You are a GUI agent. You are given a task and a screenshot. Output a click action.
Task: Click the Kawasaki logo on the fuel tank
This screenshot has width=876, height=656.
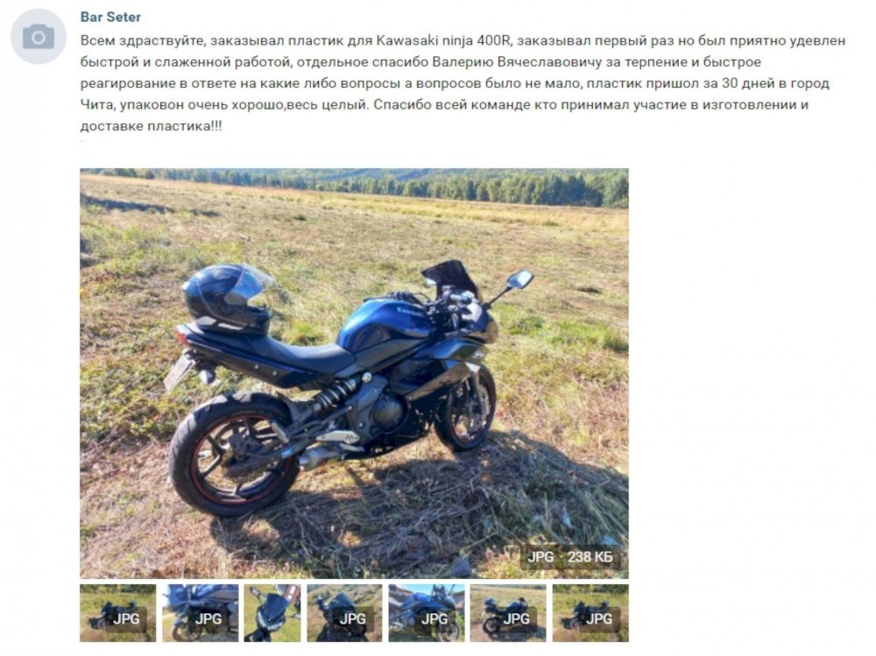coord(409,312)
